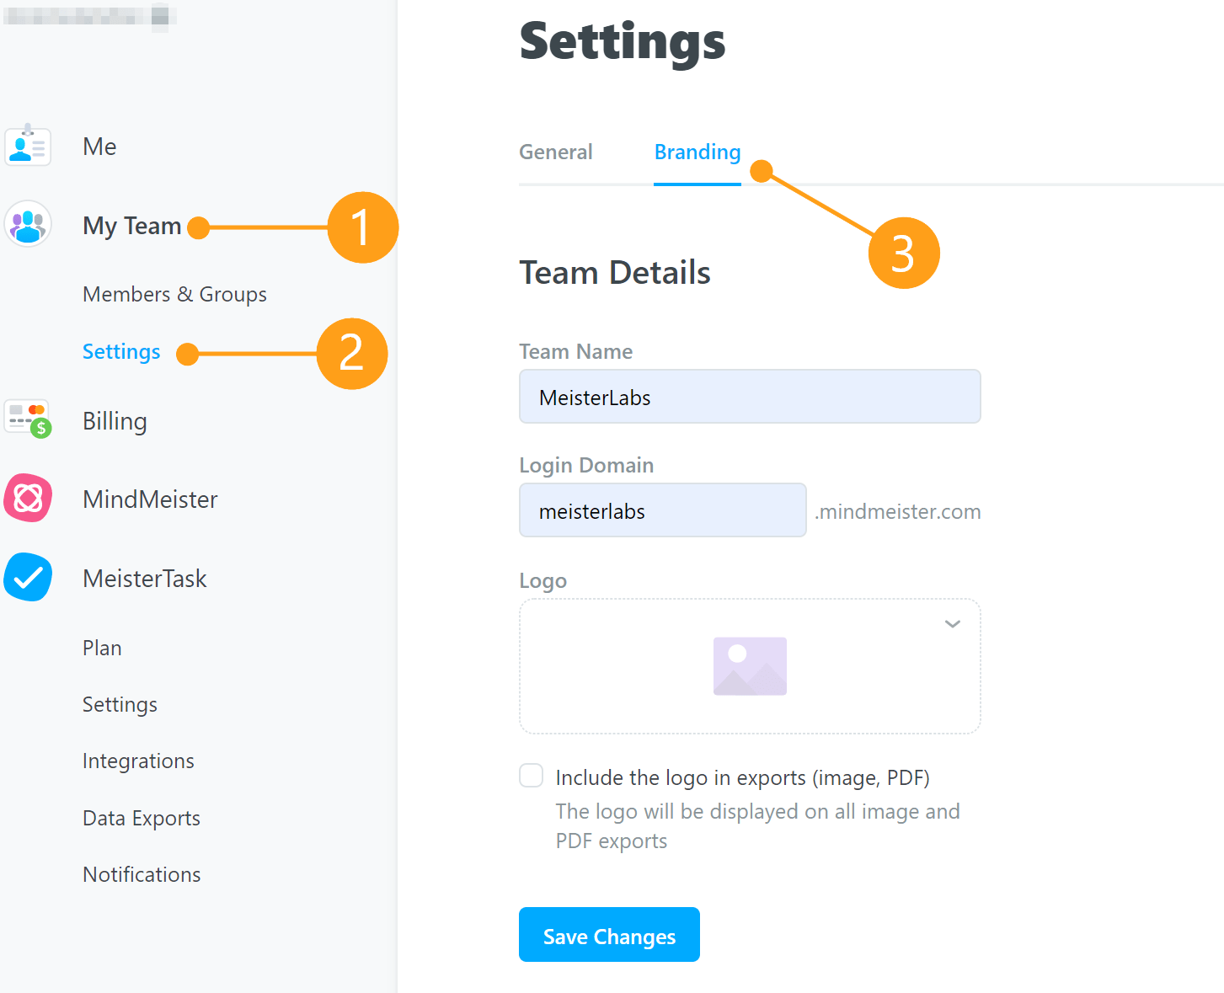Click the pink MindMeister logo icon
The height and width of the screenshot is (993, 1224).
click(x=28, y=498)
